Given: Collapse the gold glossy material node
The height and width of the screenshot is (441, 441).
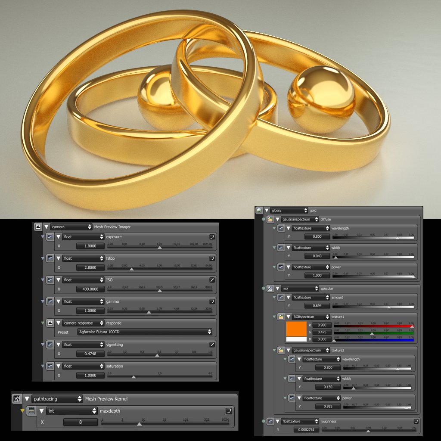Looking at the screenshot, I should click(267, 210).
